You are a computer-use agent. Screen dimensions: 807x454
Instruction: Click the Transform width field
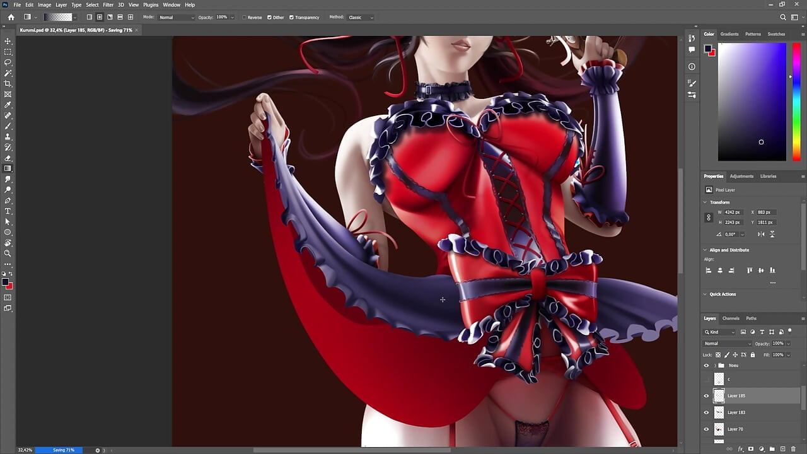pyautogui.click(x=733, y=212)
